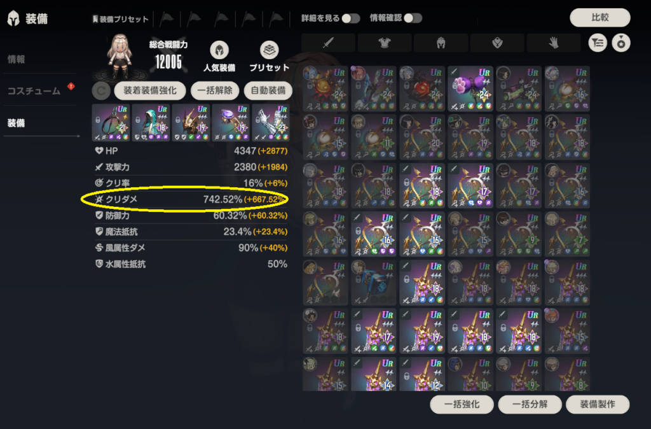Click the 比較 button

(x=600, y=17)
